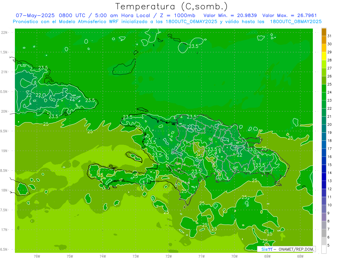Click the '31' value on the color scale
Screen dimensions: 337x260
click(330, 36)
